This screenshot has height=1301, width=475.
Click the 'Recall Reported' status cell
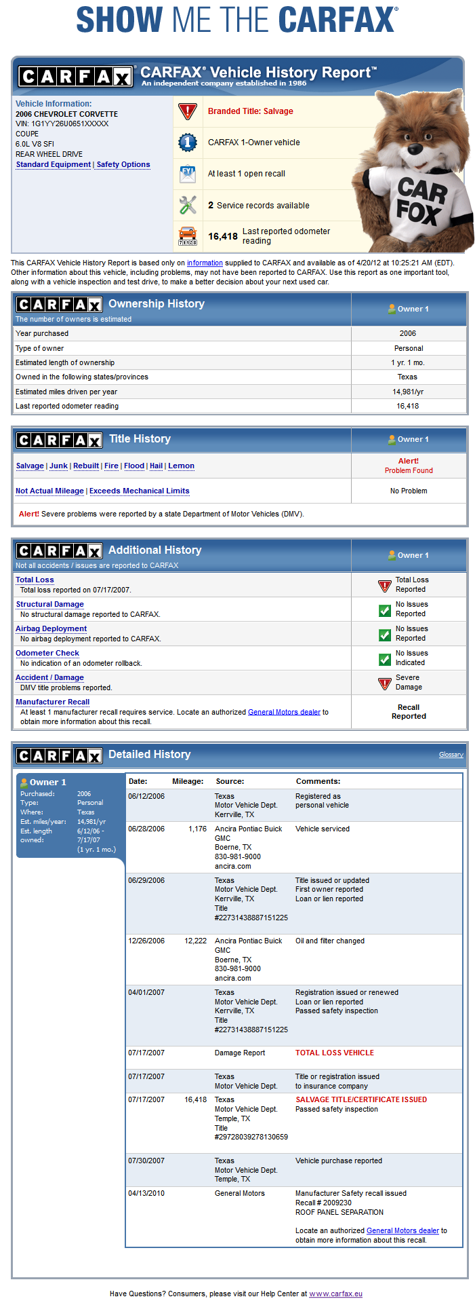[x=409, y=711]
